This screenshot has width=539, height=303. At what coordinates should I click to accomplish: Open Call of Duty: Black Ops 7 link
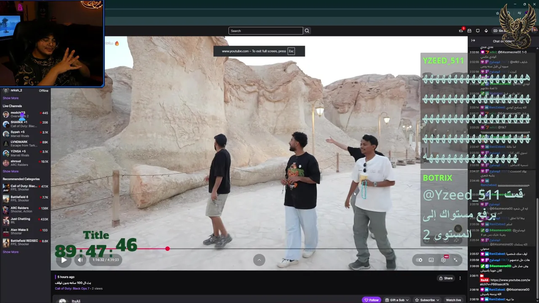point(72,289)
